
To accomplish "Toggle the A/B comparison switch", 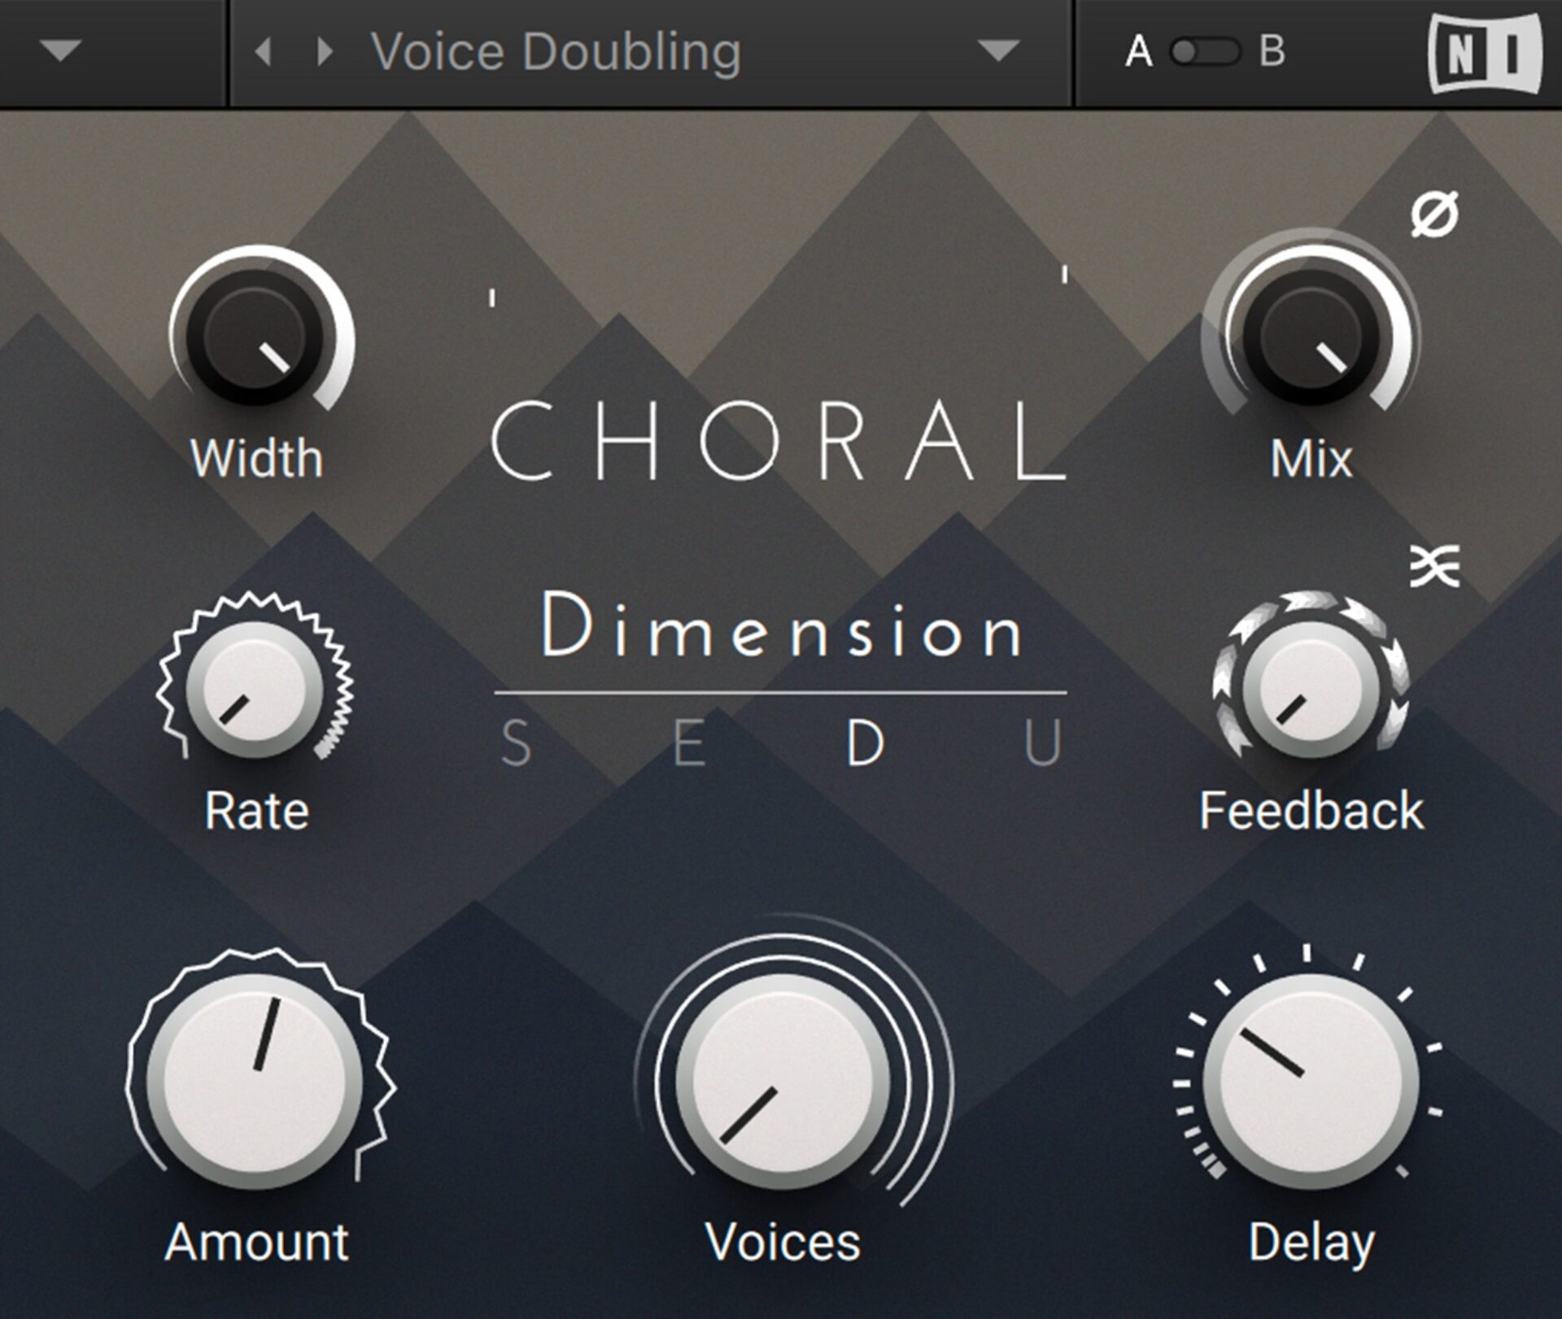I will pyautogui.click(x=1205, y=52).
